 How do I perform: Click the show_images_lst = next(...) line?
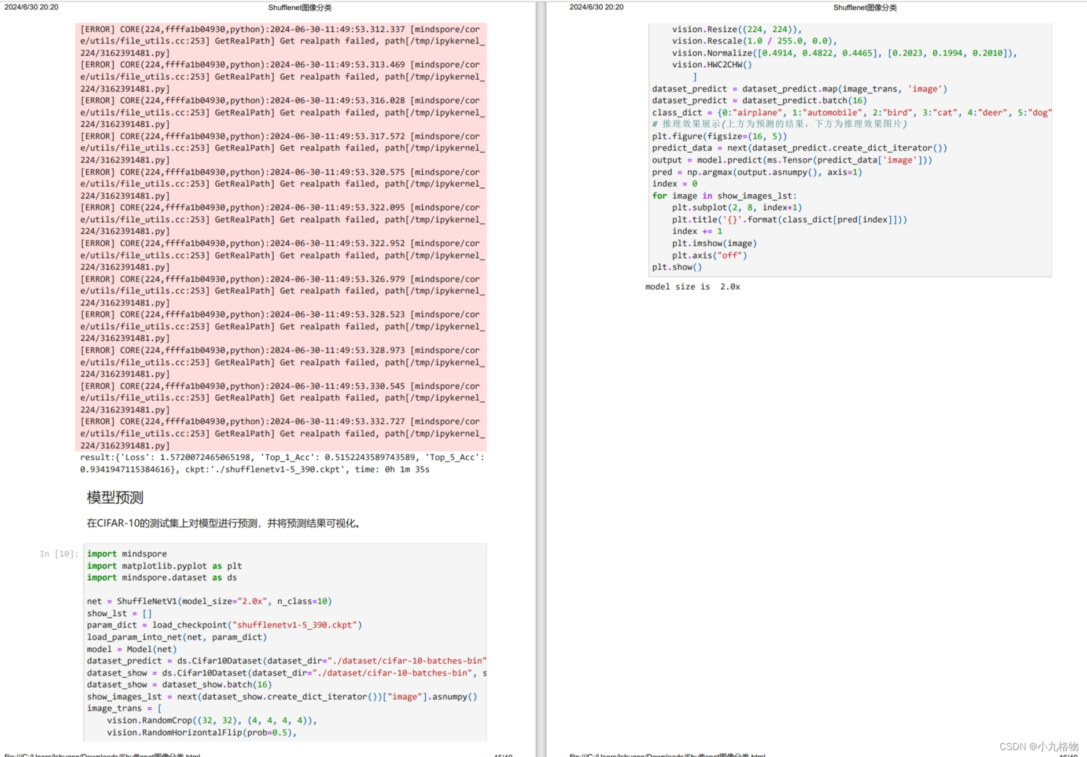pos(282,697)
